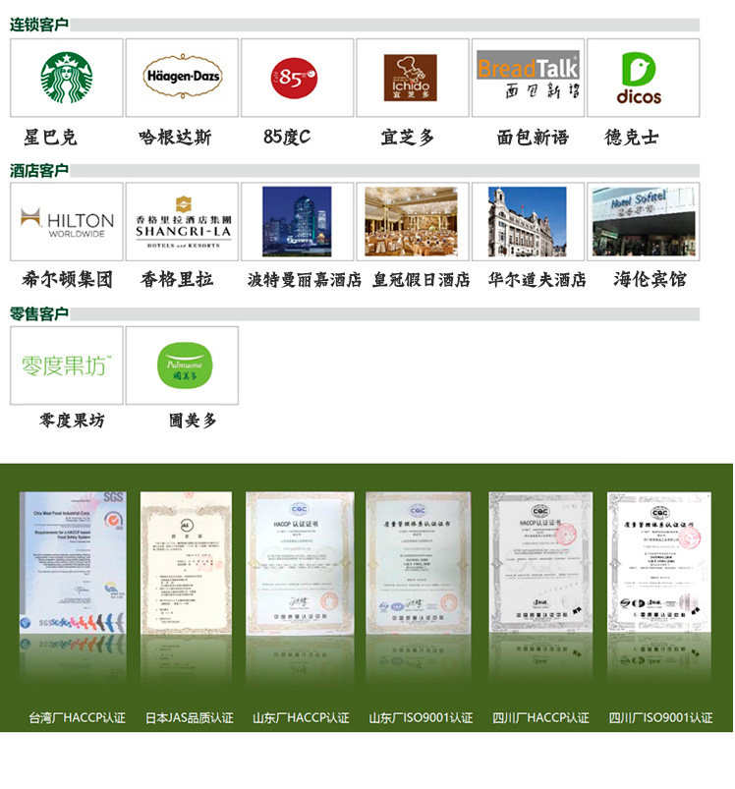Click the Hilton Worldwide logo
This screenshot has height=789, width=735.
tap(67, 222)
